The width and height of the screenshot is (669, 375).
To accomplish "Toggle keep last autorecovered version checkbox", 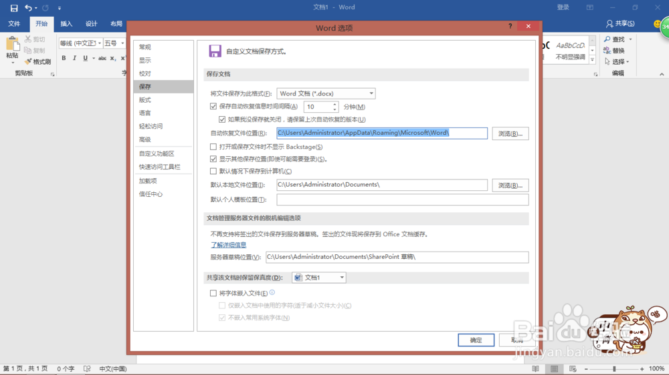I will 222,119.
